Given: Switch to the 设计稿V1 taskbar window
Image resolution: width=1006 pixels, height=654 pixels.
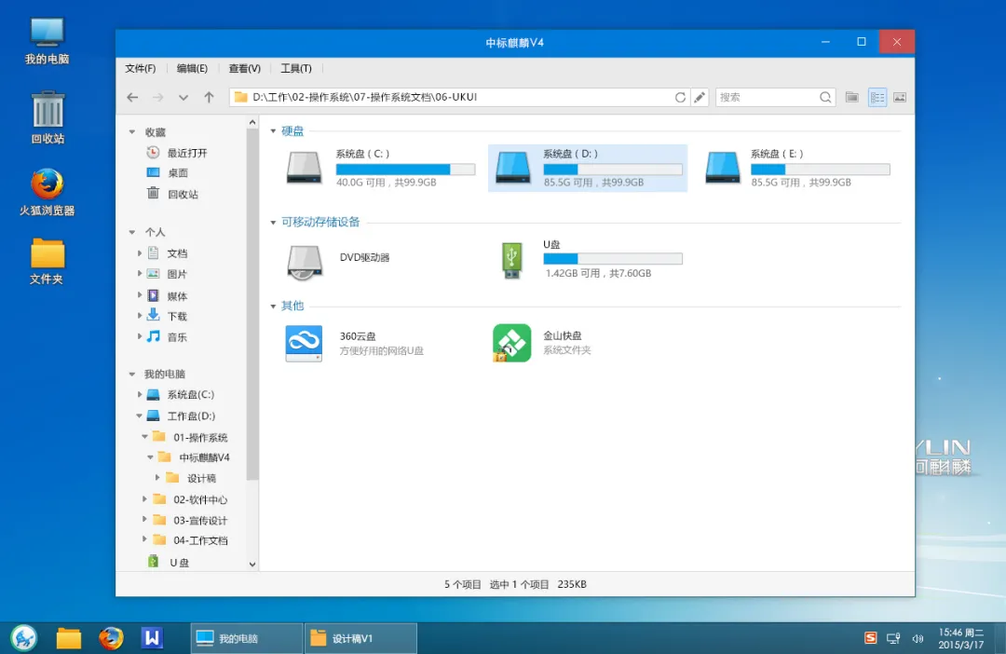Looking at the screenshot, I should tap(360, 638).
